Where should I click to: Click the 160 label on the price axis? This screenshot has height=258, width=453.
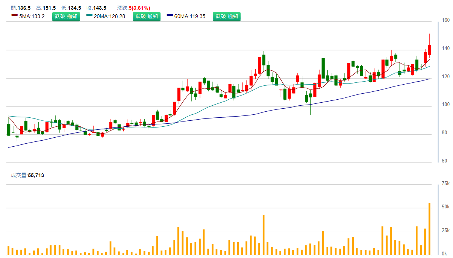[x=446, y=20]
